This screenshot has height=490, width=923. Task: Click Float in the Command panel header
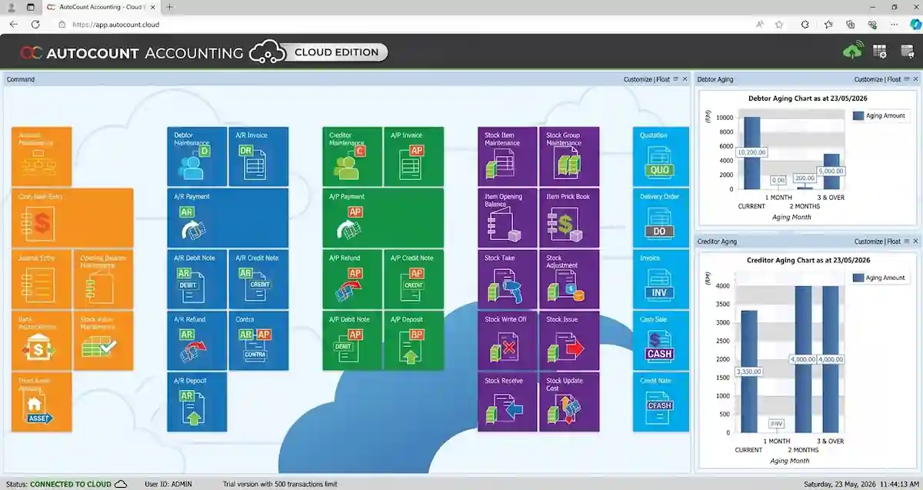tap(663, 79)
